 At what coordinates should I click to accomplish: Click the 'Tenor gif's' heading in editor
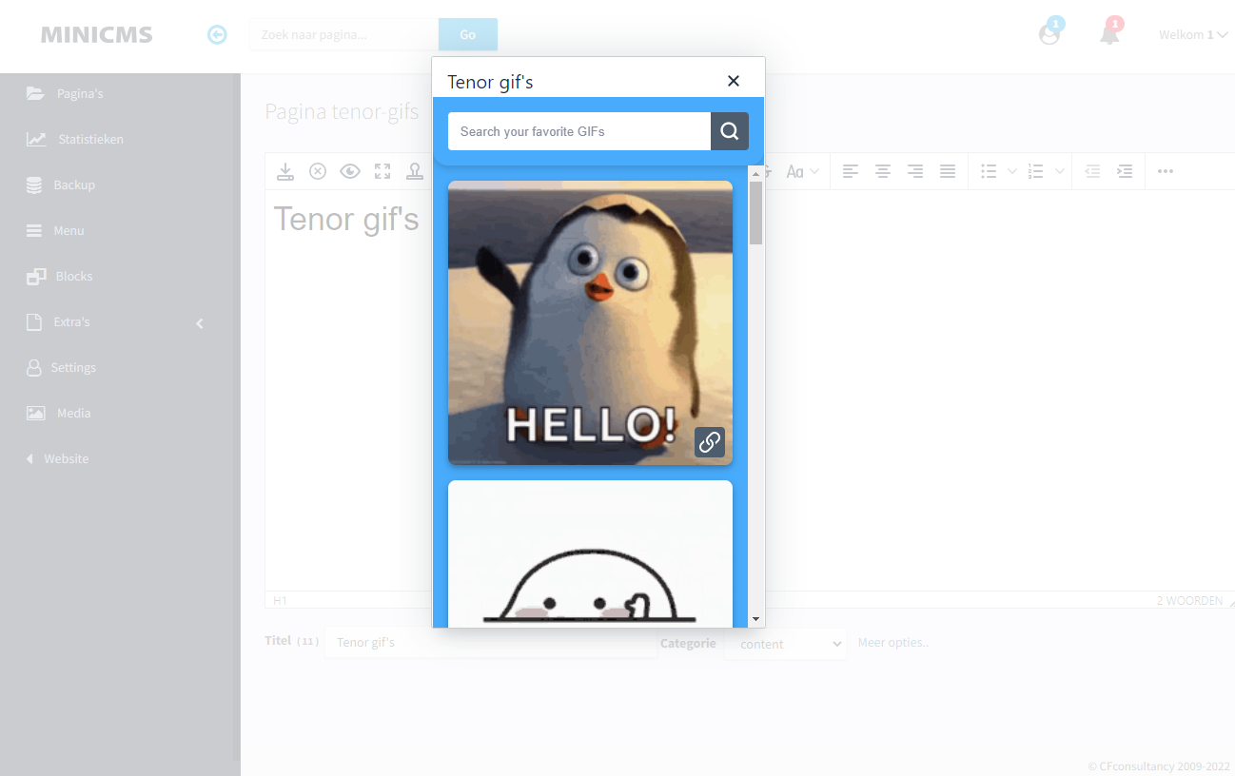[346, 220]
